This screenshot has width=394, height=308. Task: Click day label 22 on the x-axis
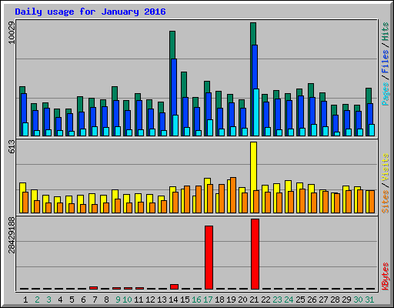[265, 300]
